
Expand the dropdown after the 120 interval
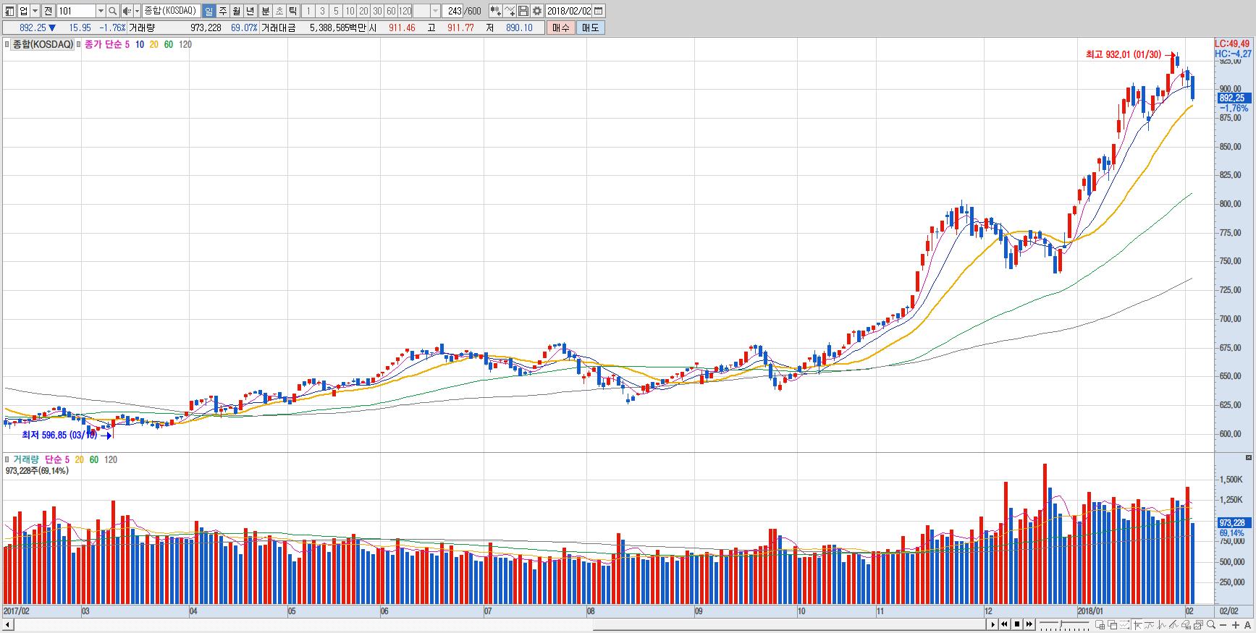(435, 11)
